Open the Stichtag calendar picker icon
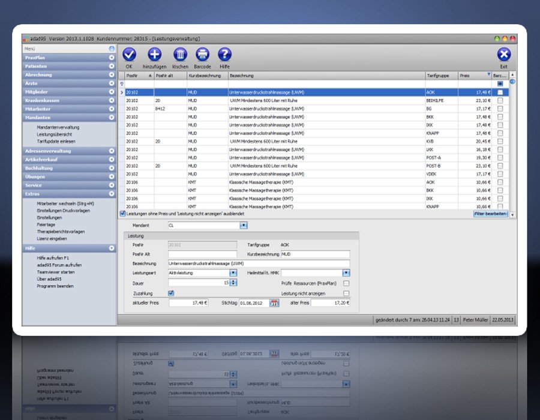The image size is (540, 420). (x=274, y=303)
